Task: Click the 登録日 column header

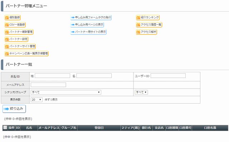Action: pos(99,128)
